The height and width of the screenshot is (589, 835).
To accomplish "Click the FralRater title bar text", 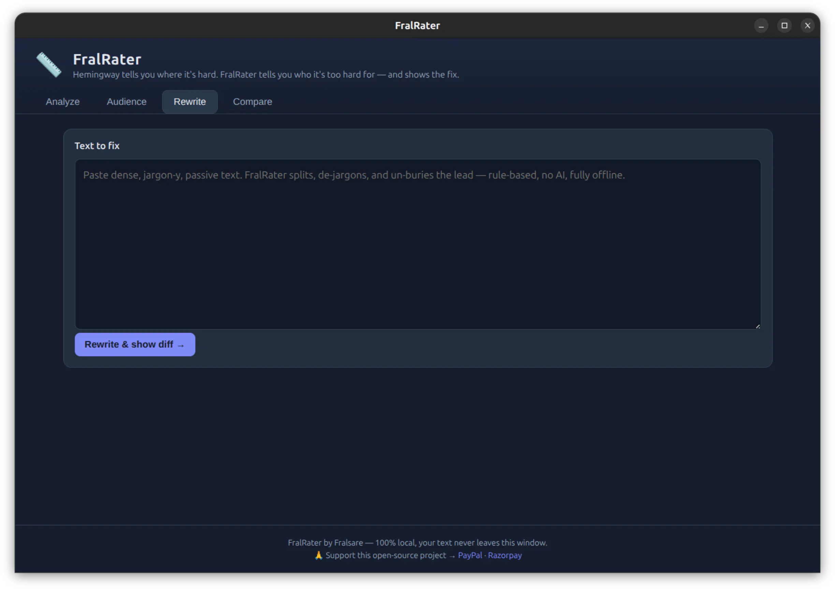I will 417,26.
